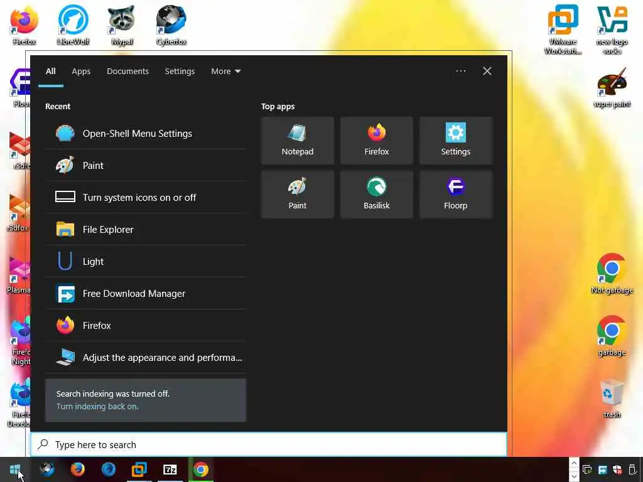Switch to the Settings search tab
This screenshot has width=643, height=482.
coord(180,72)
